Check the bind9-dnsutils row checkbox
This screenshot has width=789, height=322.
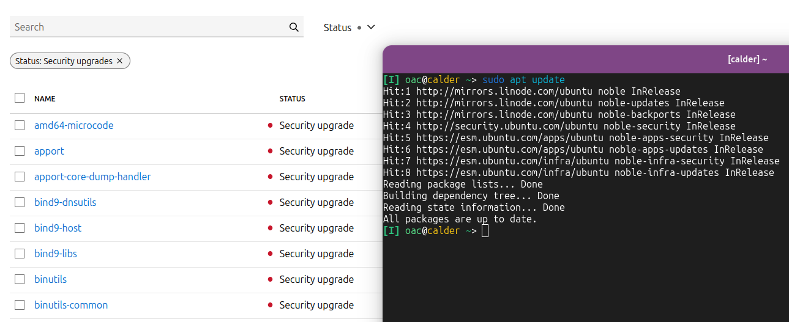(20, 202)
